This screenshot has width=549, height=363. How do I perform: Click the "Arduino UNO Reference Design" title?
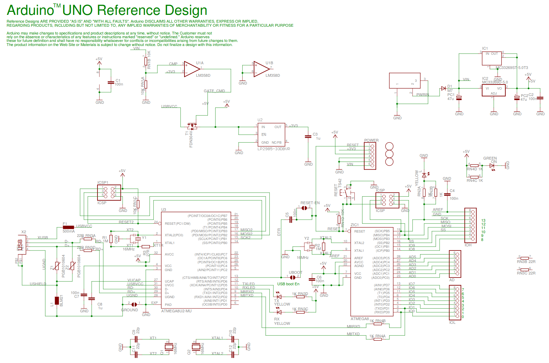107,10
